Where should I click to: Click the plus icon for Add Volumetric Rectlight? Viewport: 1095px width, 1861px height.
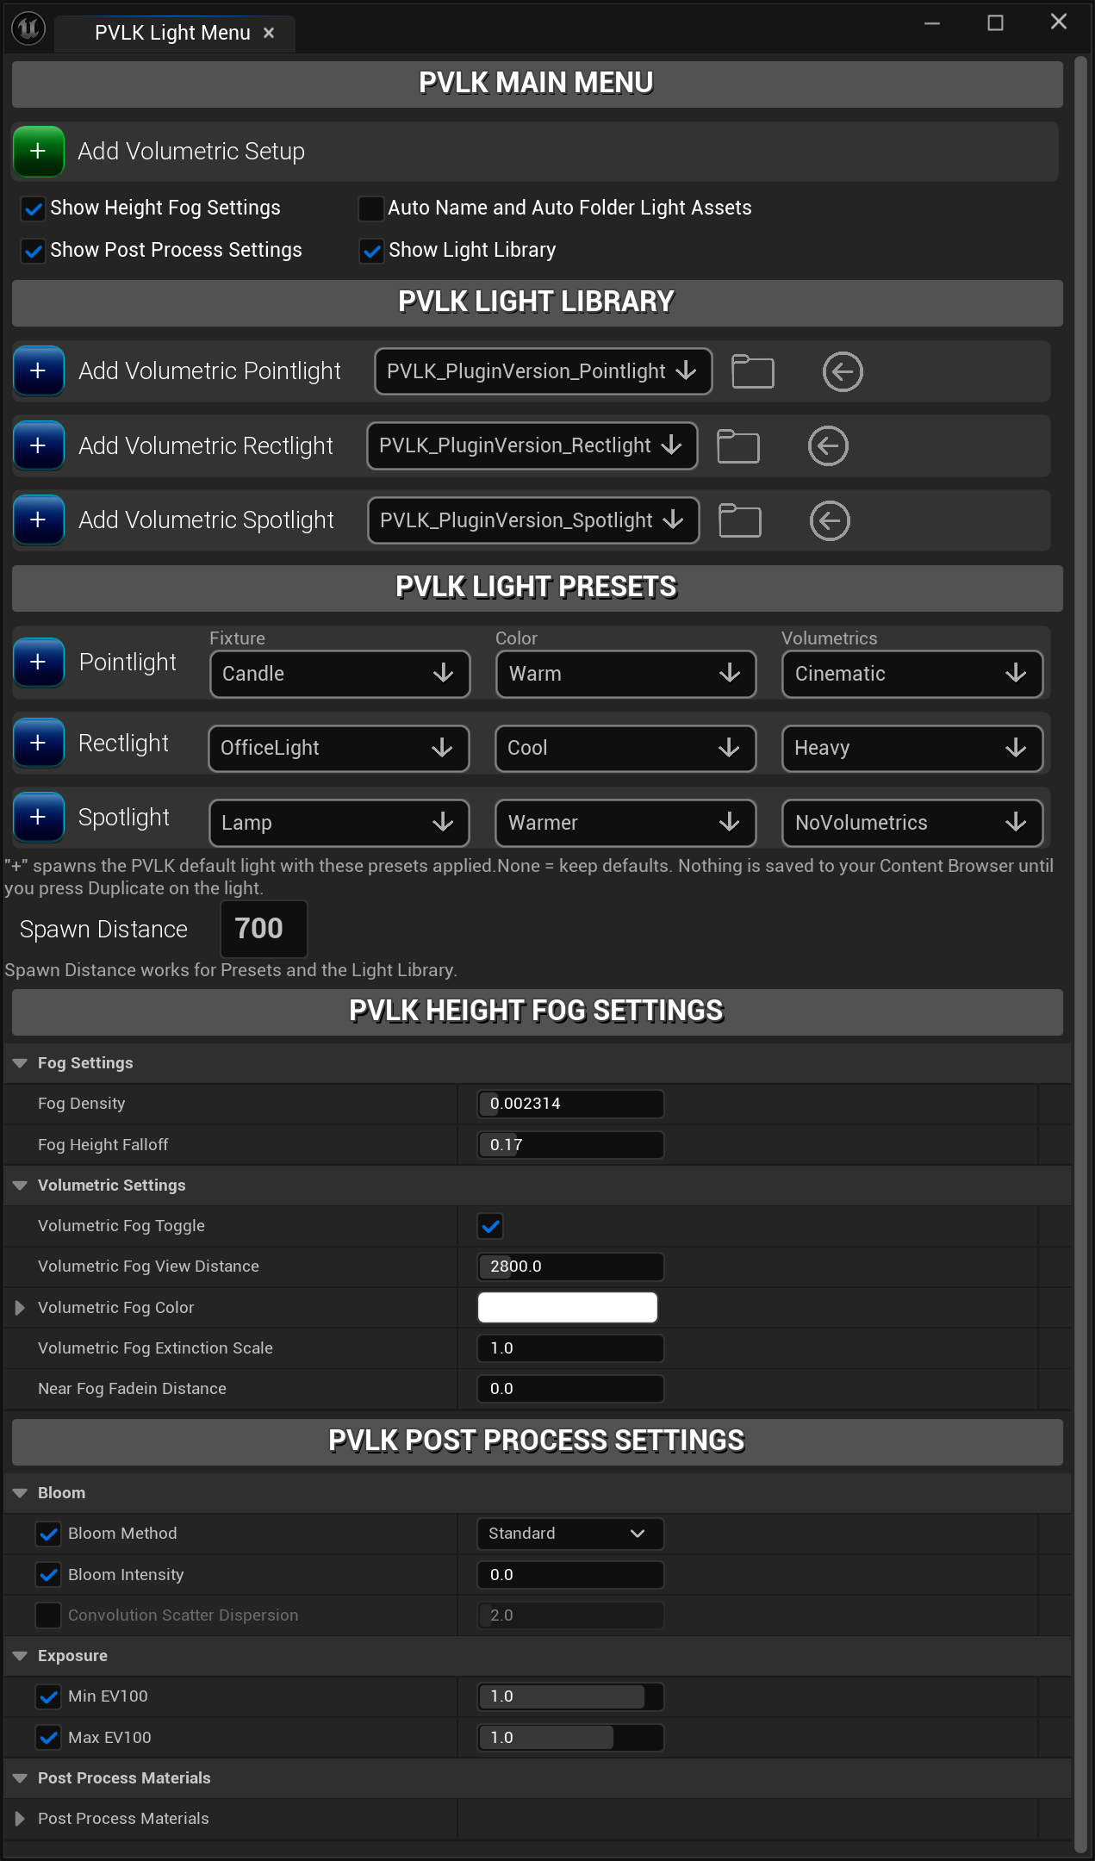39,445
